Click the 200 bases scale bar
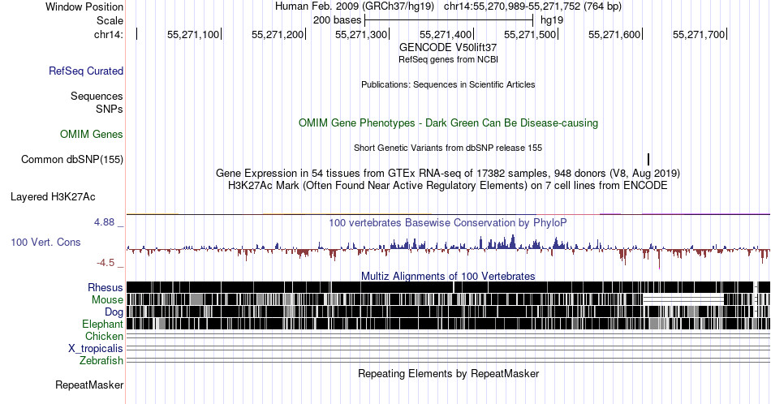Viewport: 771px width, 404px height. [x=449, y=20]
